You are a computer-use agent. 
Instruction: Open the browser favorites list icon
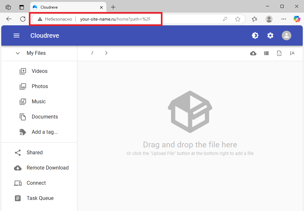pyautogui.click(x=254, y=19)
